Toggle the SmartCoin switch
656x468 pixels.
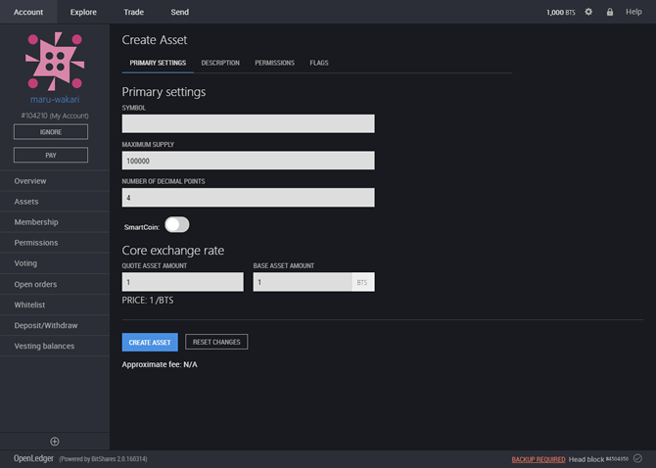pyautogui.click(x=177, y=225)
